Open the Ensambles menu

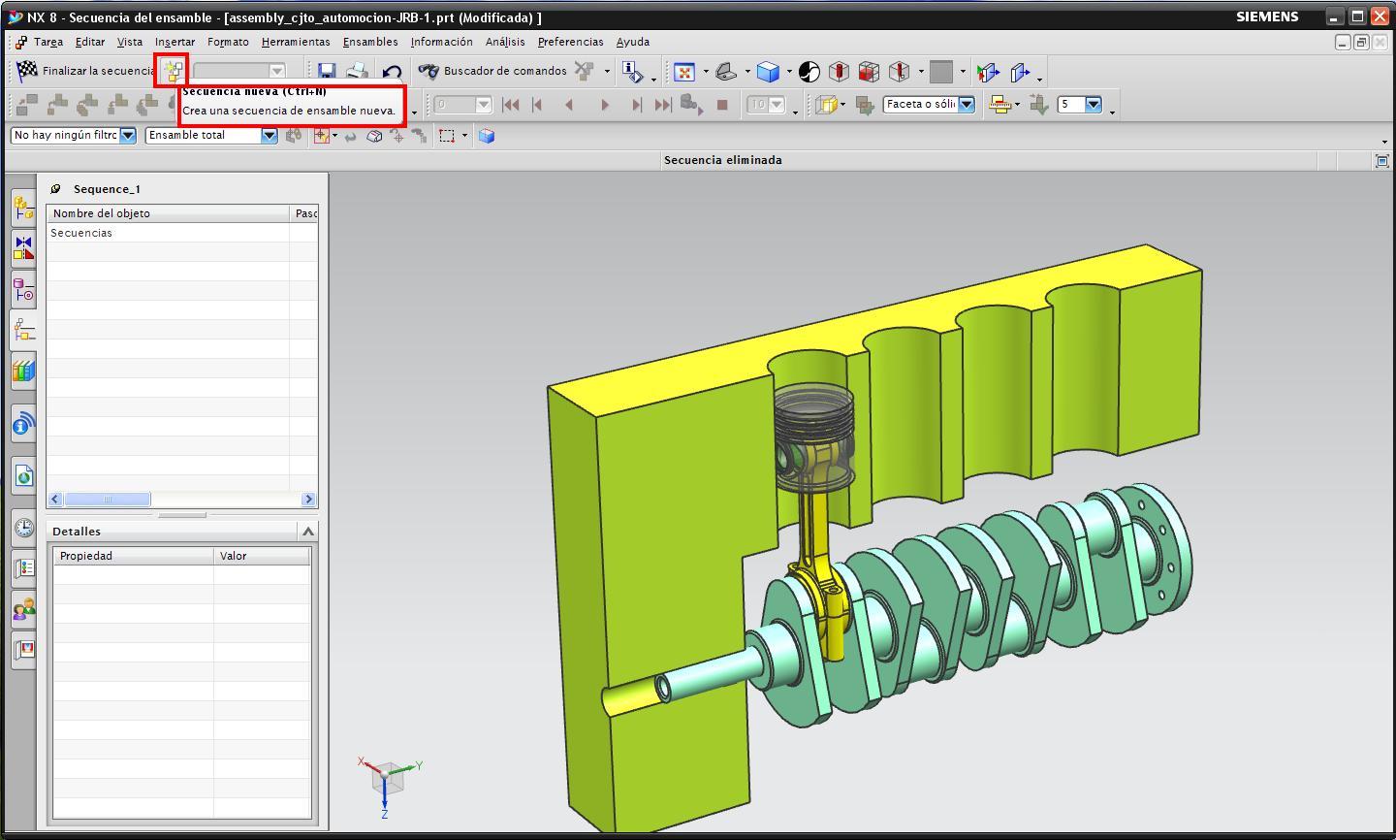coord(370,42)
